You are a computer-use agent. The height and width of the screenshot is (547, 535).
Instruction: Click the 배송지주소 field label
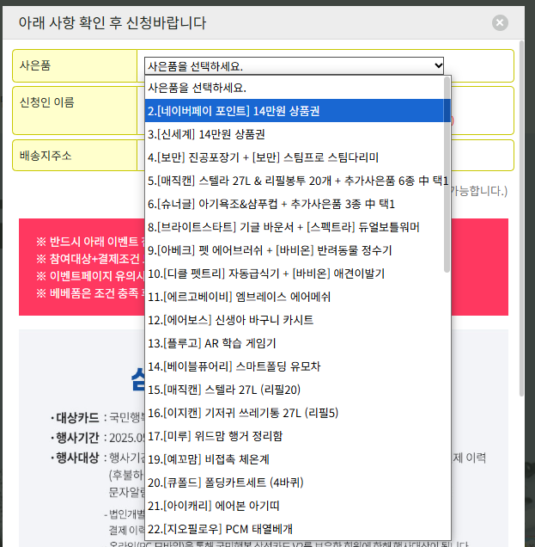[46, 155]
